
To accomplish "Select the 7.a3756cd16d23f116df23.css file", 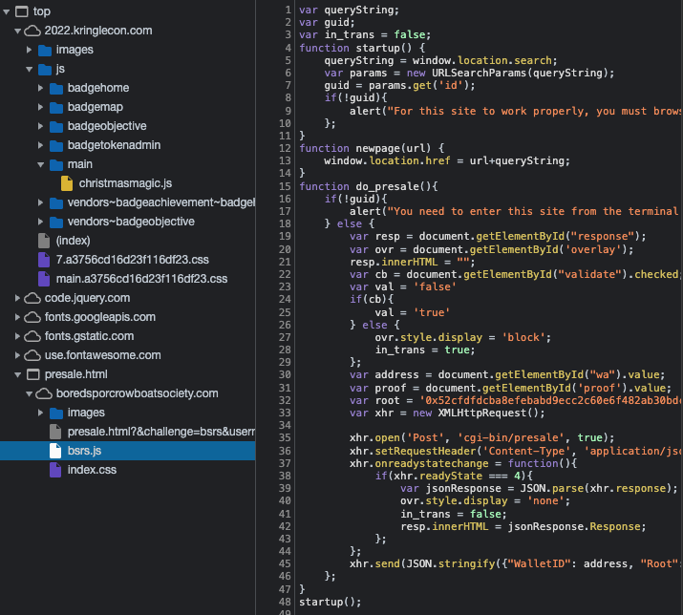I will (x=117, y=260).
